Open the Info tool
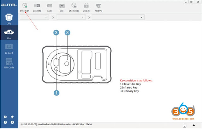The width and height of the screenshot is (202, 129). pos(62,8)
